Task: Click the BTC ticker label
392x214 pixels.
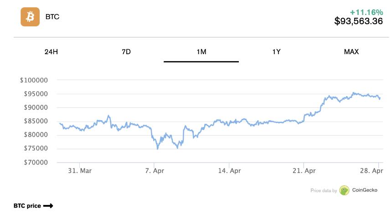Action: click(x=52, y=17)
